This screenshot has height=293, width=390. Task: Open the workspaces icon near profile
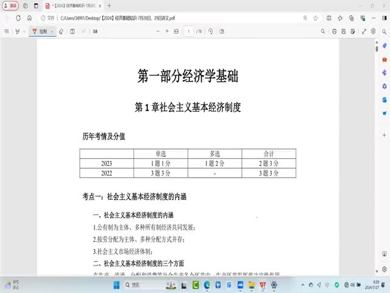click(x=26, y=5)
